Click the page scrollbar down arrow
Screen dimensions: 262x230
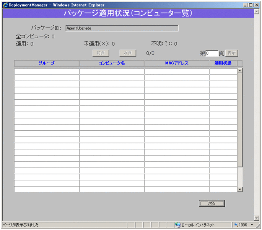tap(257, 218)
